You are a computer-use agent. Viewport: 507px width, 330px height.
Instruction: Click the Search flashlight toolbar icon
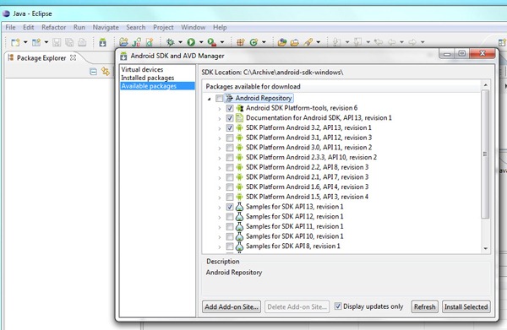(308, 42)
